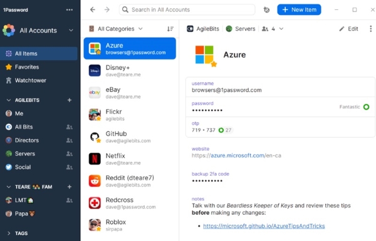Expand the TAGS section
376x241 pixels.
pyautogui.click(x=9, y=233)
